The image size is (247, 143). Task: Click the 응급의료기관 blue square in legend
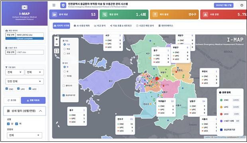tap(222, 129)
